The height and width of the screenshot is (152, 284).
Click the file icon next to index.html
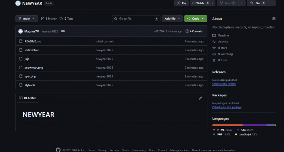coord(21,50)
